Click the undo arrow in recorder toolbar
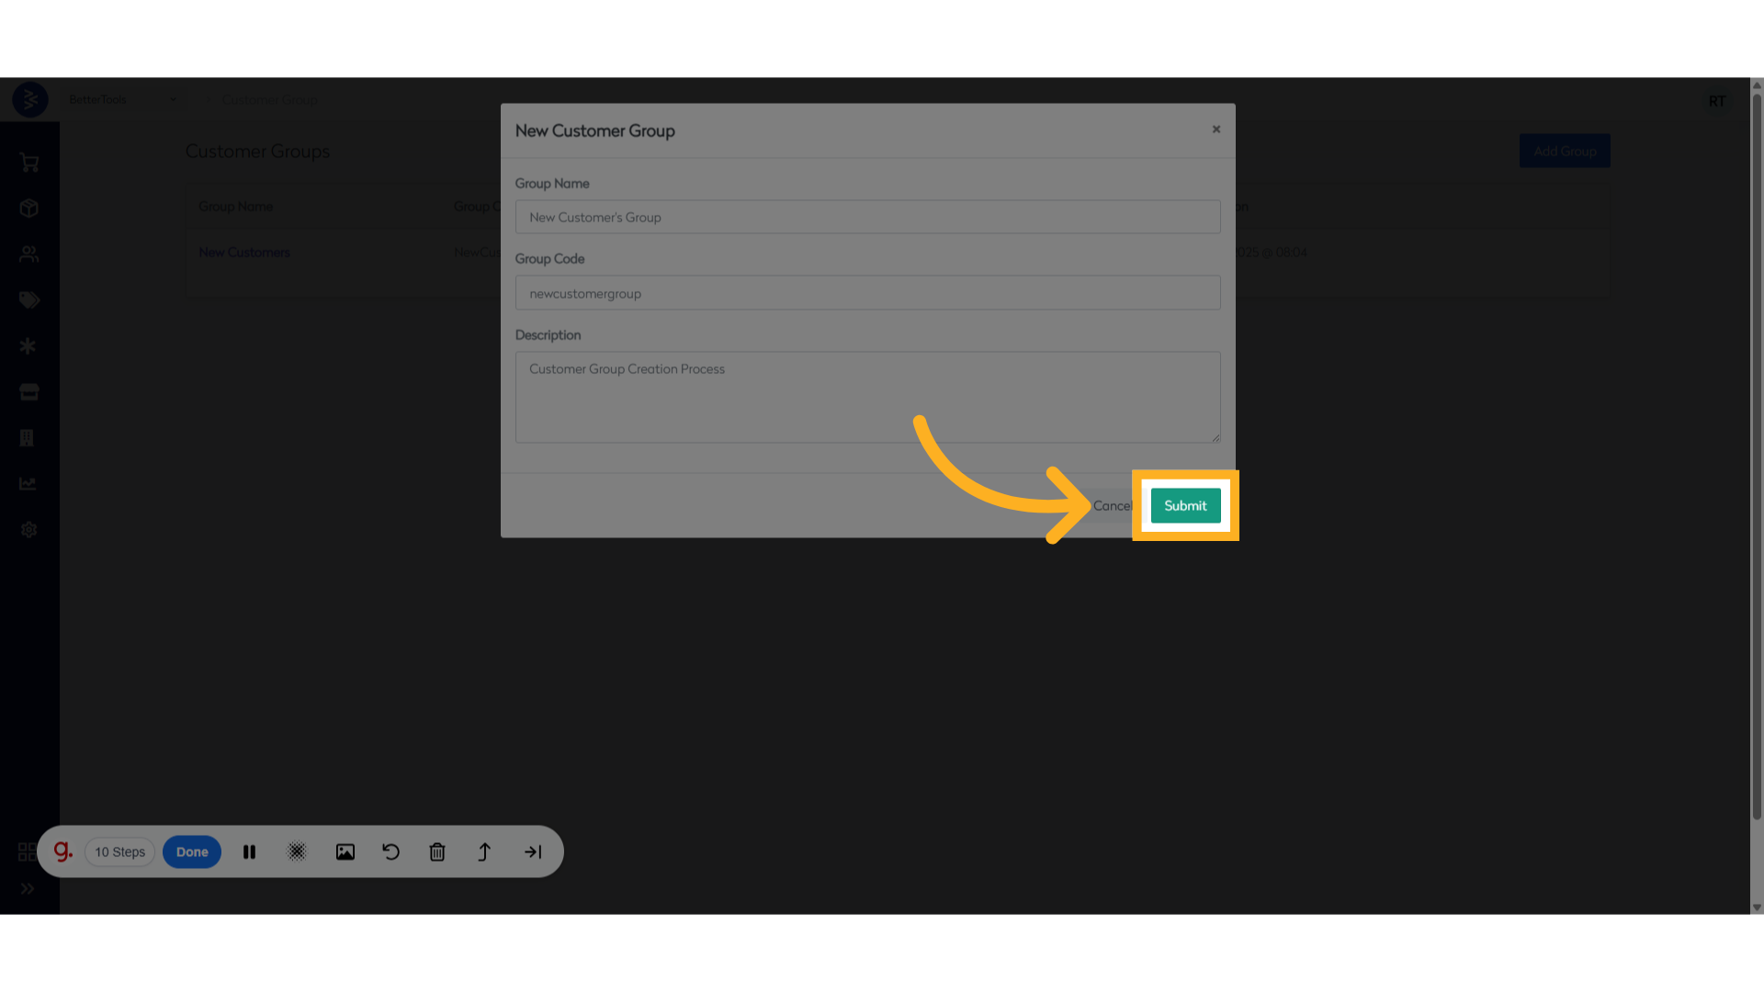The image size is (1764, 992). [x=390, y=852]
